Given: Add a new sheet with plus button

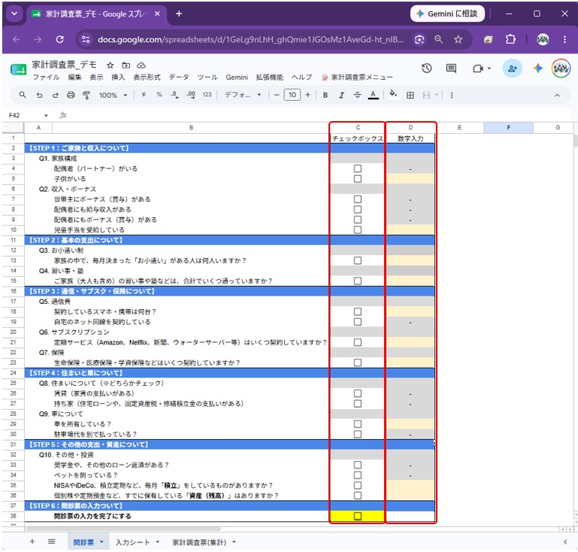Looking at the screenshot, I should click(32, 541).
